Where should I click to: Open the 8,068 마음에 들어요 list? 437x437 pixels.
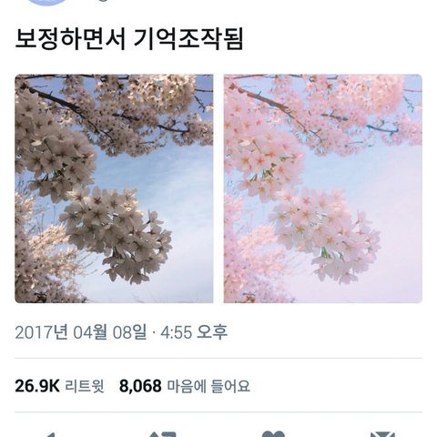click(x=185, y=386)
